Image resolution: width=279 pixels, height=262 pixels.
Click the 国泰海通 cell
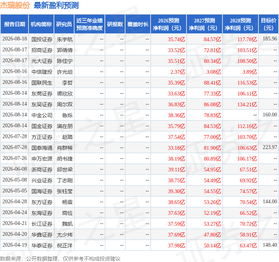(x=42, y=147)
